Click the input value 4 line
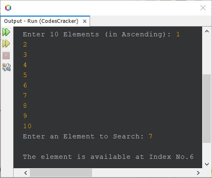This screenshot has height=178, width=212. [25, 65]
